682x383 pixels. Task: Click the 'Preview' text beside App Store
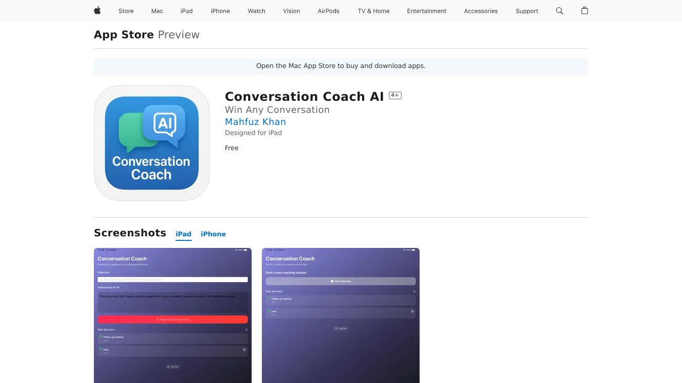pyautogui.click(x=179, y=35)
